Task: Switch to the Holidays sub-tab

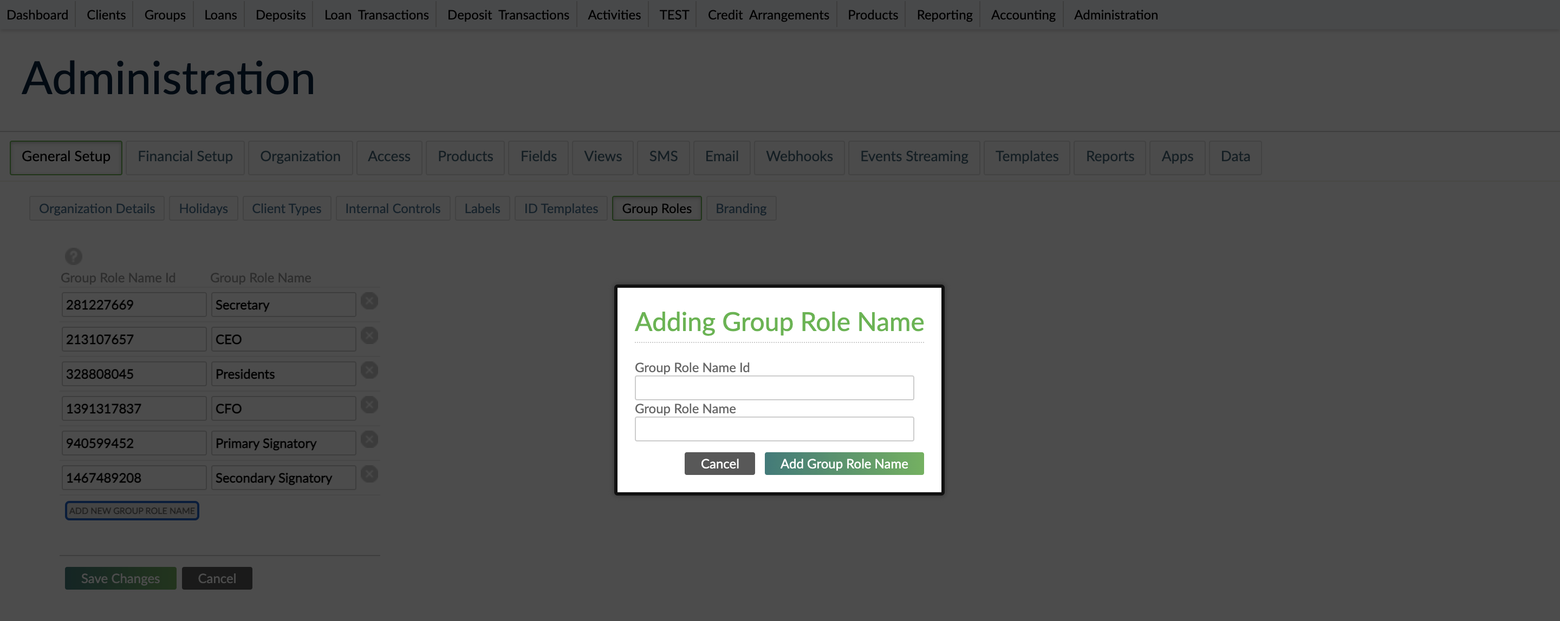Action: click(x=203, y=208)
